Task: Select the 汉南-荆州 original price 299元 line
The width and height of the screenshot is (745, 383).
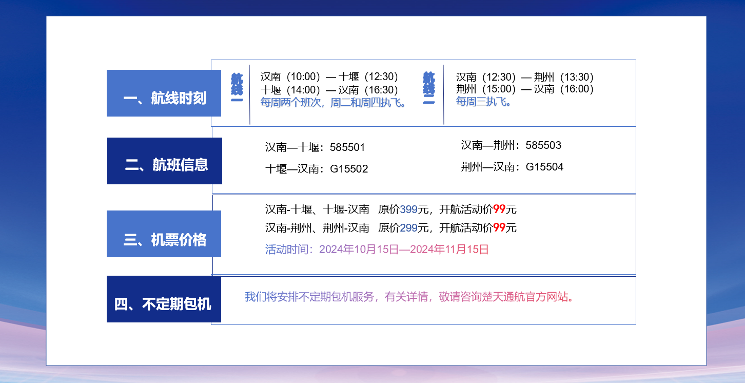Action: pyautogui.click(x=391, y=228)
